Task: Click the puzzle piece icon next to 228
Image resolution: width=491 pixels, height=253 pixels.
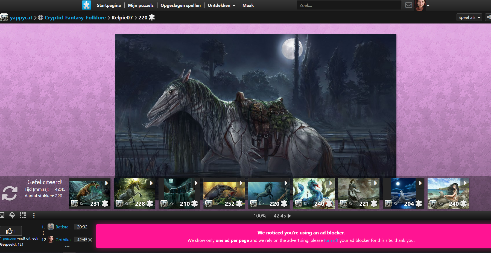Action: pyautogui.click(x=150, y=204)
